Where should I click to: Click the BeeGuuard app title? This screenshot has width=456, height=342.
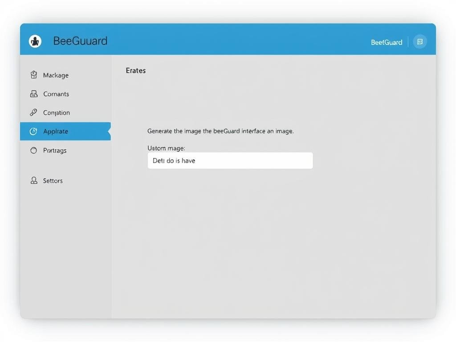[x=80, y=41]
